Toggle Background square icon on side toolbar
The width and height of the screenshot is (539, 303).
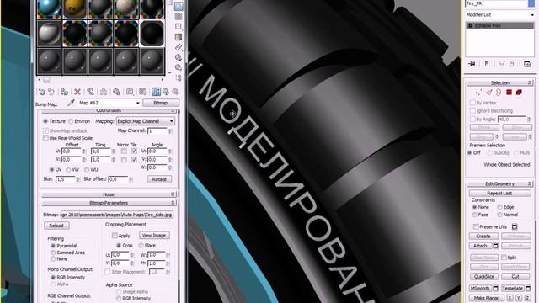click(179, 26)
